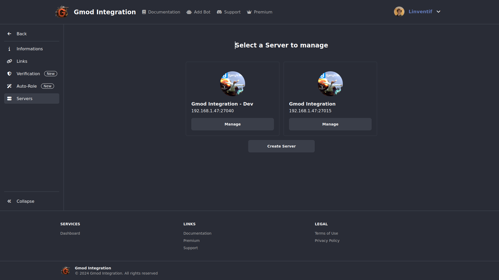Click the New badge beside Verification
The width and height of the screenshot is (499, 280).
coord(51,74)
